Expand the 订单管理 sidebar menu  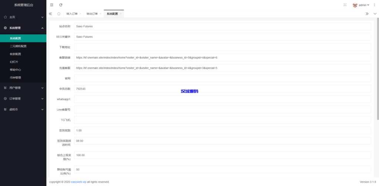point(23,98)
